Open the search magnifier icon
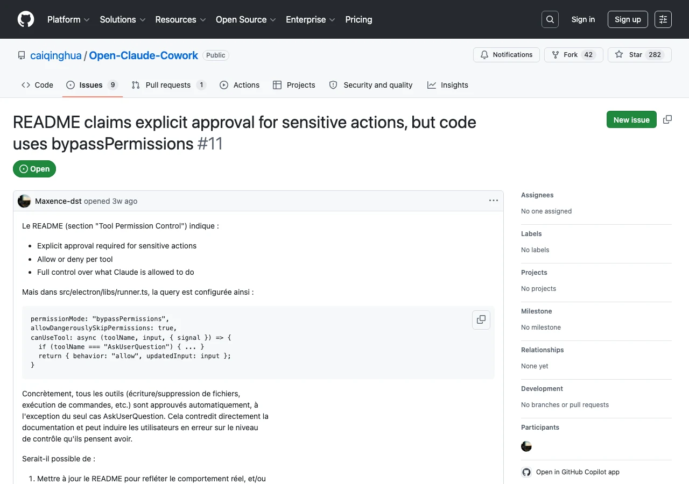The height and width of the screenshot is (484, 689). click(550, 19)
